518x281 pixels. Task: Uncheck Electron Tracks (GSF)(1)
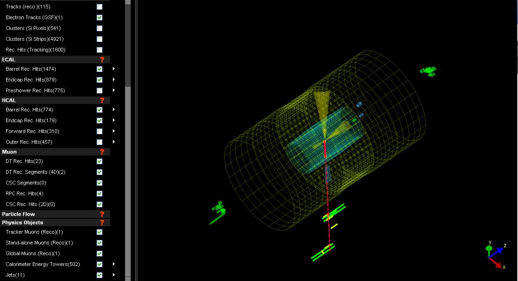tap(99, 18)
